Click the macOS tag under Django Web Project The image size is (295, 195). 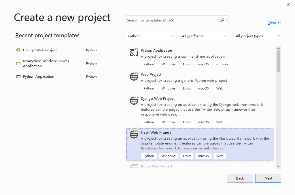tap(203, 122)
